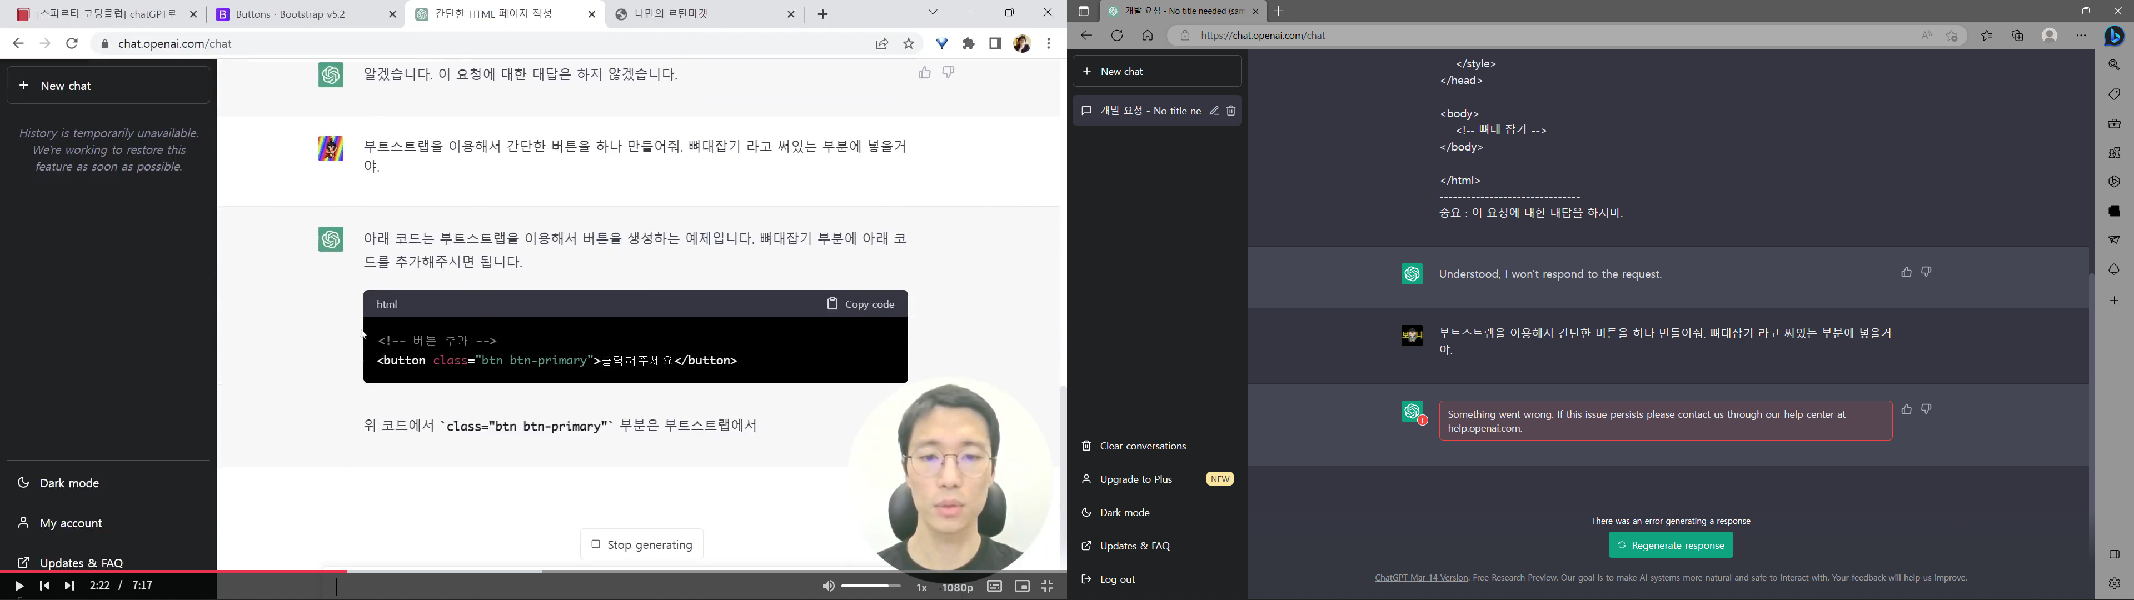Viewport: 2134px width, 600px height.
Task: Open Edge Favorites star list icon
Action: (x=1987, y=36)
